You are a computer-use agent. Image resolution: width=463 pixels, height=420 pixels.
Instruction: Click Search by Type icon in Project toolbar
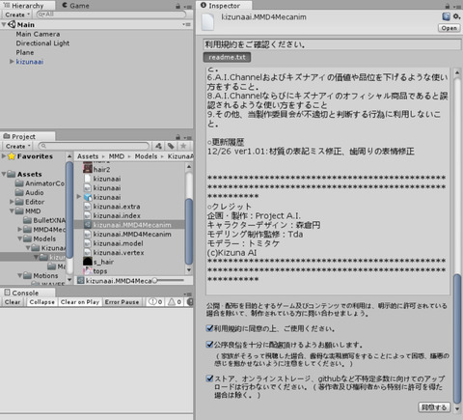(158, 146)
